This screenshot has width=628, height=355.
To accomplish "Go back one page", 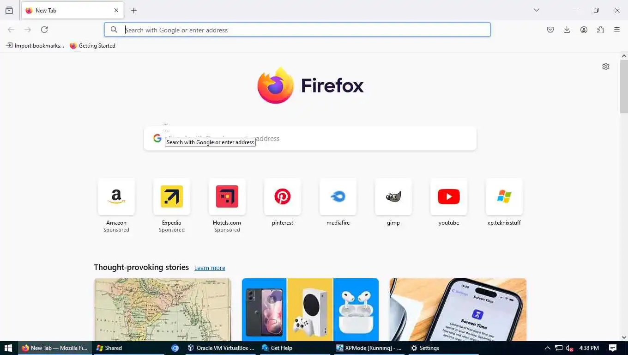I will click(x=11, y=30).
